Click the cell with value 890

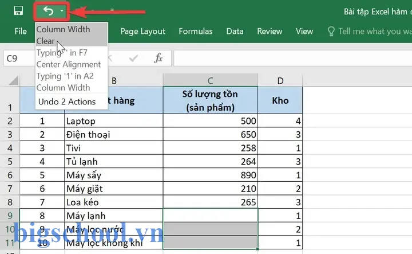210,175
